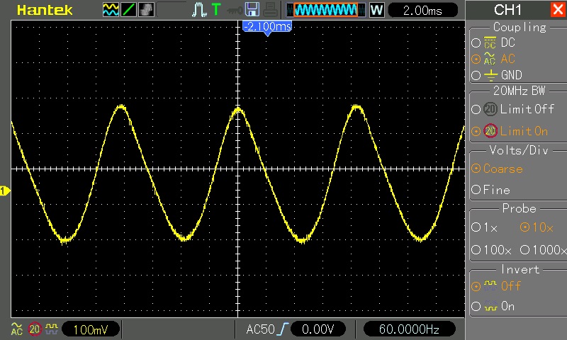Click the blue floppy disk save icon
567x340 pixels.
(252, 10)
